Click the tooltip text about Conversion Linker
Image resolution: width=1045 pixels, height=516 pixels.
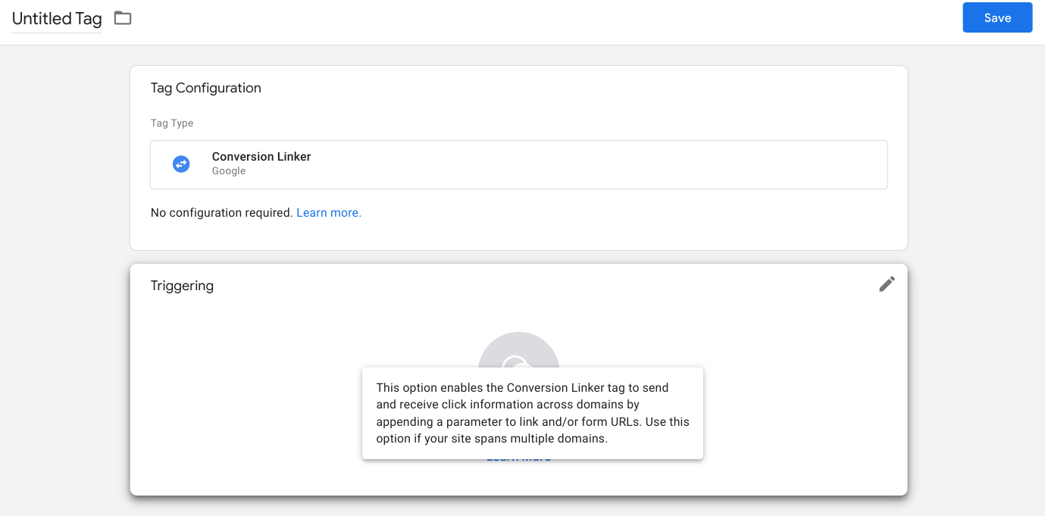click(x=533, y=413)
